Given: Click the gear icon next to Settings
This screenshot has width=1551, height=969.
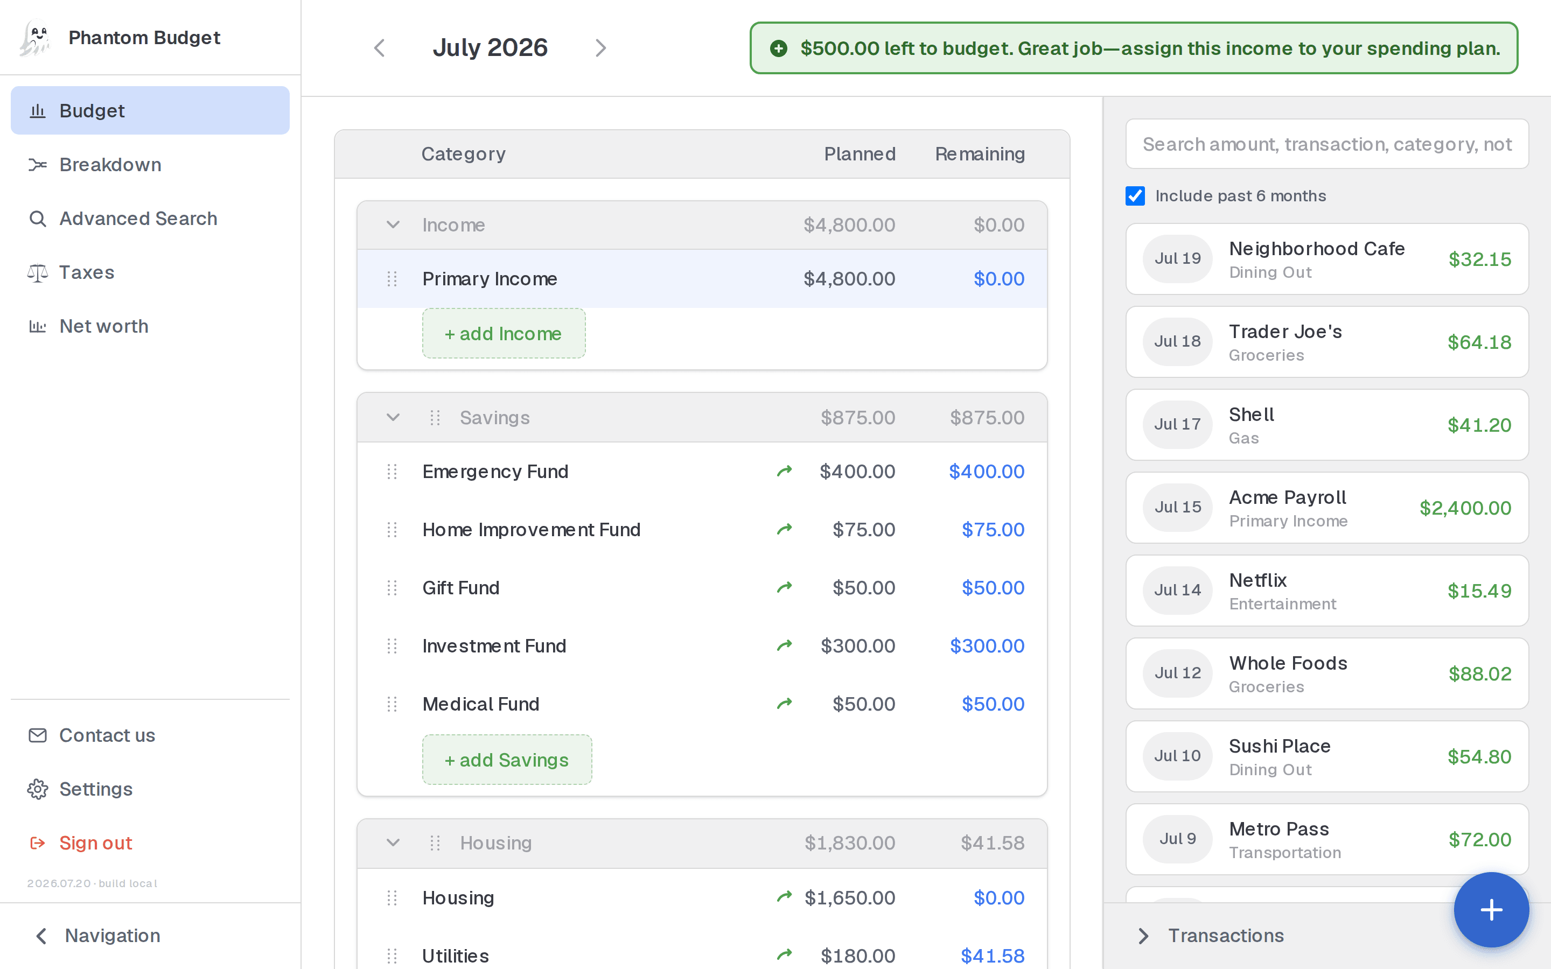Looking at the screenshot, I should pos(38,789).
